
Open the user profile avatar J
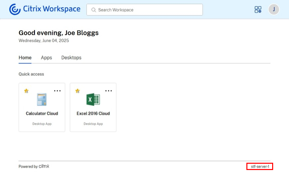(x=274, y=10)
